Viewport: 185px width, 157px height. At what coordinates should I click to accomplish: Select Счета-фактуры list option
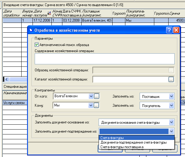137,138
